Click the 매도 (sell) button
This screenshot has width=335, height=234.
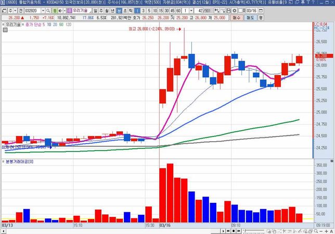tap(250, 18)
